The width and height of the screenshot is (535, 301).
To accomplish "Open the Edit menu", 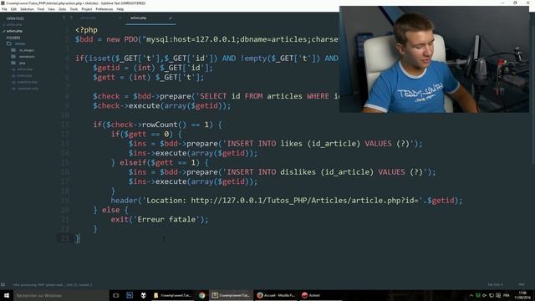I will 13,9.
